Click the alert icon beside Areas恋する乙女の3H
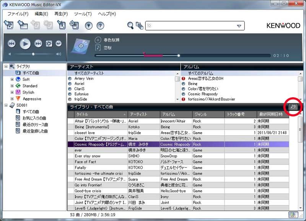 tap(183, 79)
